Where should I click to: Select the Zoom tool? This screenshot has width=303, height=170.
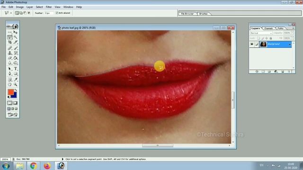pos(16,84)
